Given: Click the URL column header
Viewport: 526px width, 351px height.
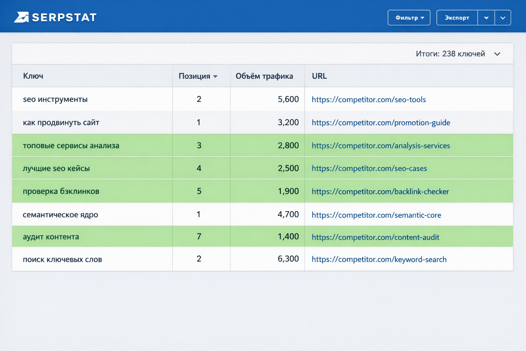Looking at the screenshot, I should point(319,76).
